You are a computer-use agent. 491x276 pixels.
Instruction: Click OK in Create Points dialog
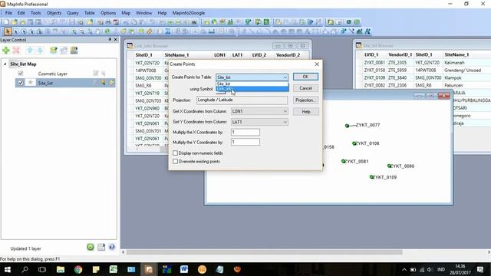pyautogui.click(x=305, y=77)
